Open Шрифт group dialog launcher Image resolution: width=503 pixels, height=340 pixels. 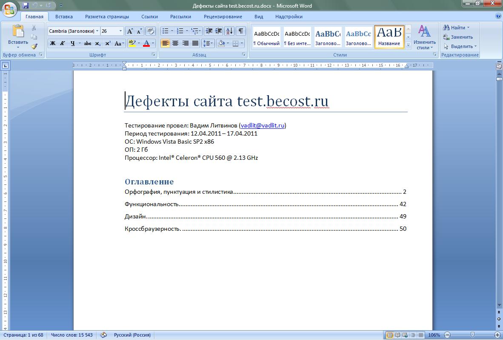tap(153, 55)
